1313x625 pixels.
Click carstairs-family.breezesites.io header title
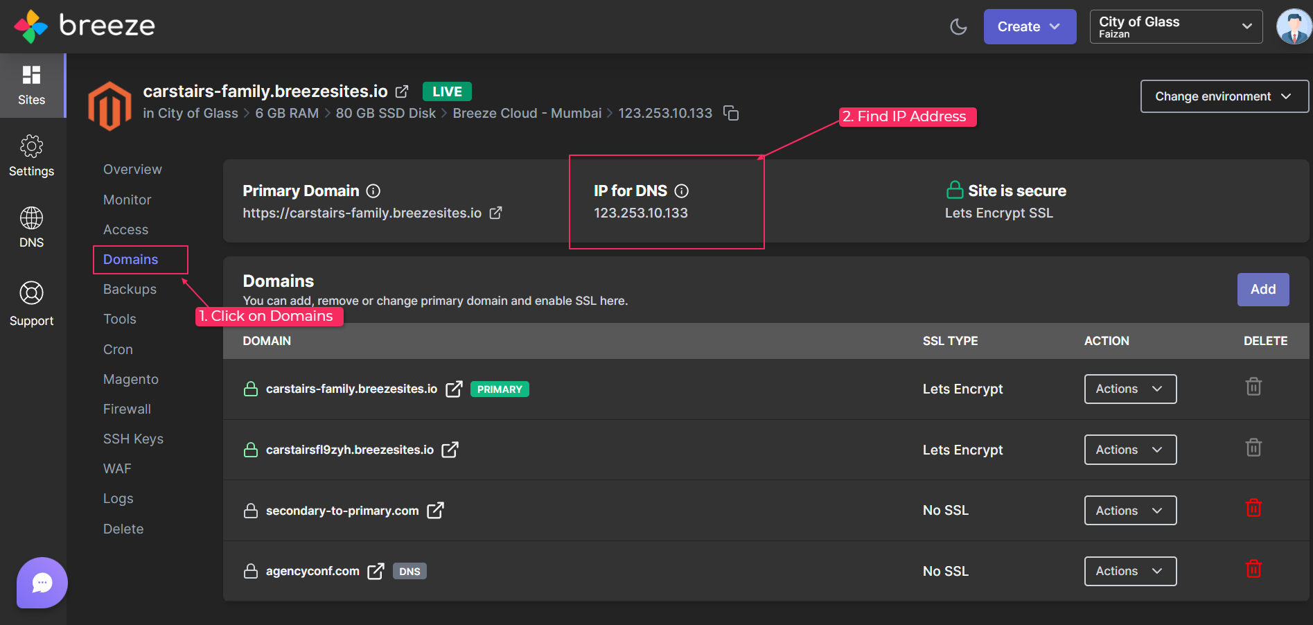[x=265, y=91]
